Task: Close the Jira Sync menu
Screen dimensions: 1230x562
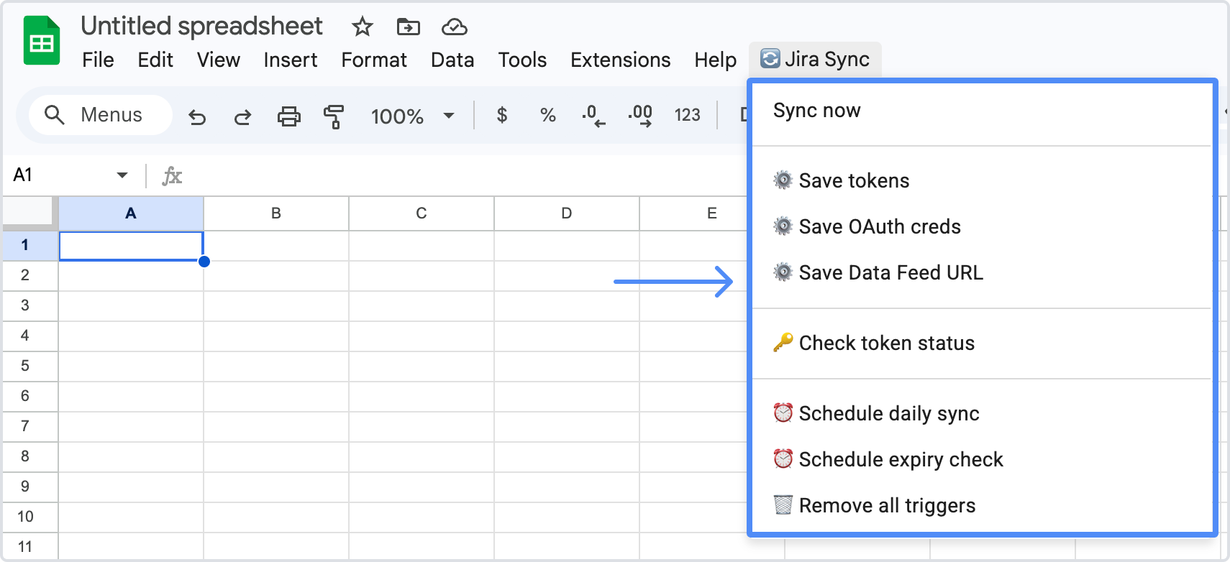Action: (x=815, y=59)
